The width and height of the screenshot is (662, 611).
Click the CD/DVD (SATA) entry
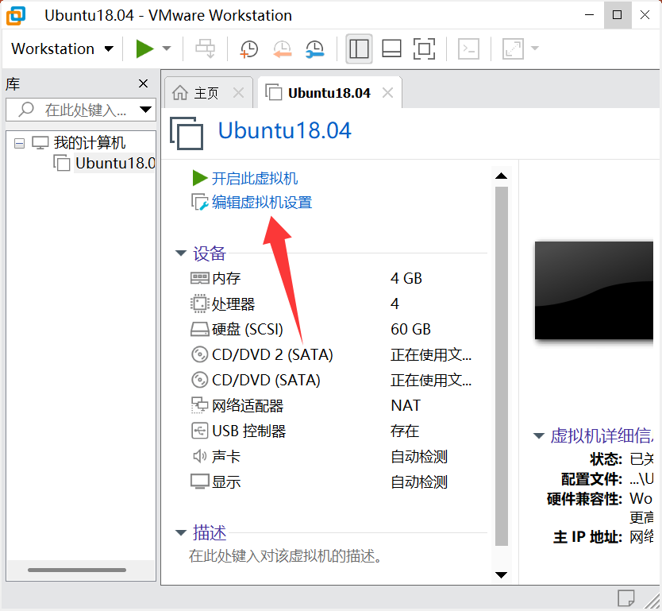click(266, 380)
